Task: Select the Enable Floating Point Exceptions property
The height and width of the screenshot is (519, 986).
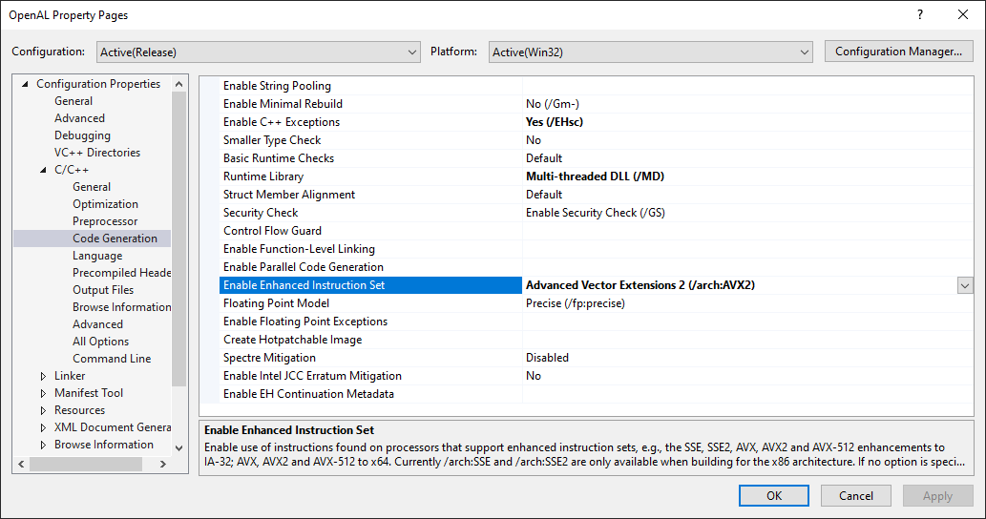Action: tap(305, 322)
